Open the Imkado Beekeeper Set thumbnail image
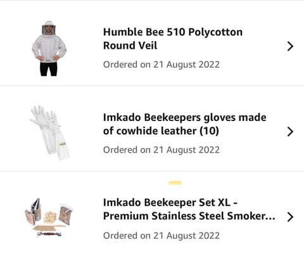 (x=49, y=218)
